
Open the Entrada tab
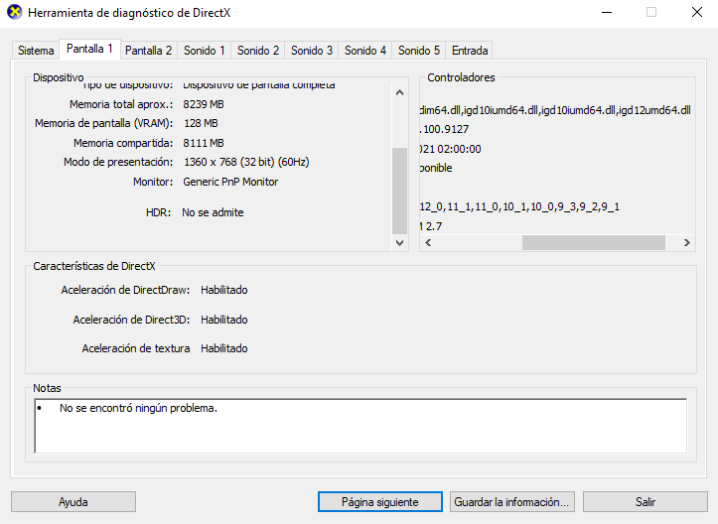point(470,51)
